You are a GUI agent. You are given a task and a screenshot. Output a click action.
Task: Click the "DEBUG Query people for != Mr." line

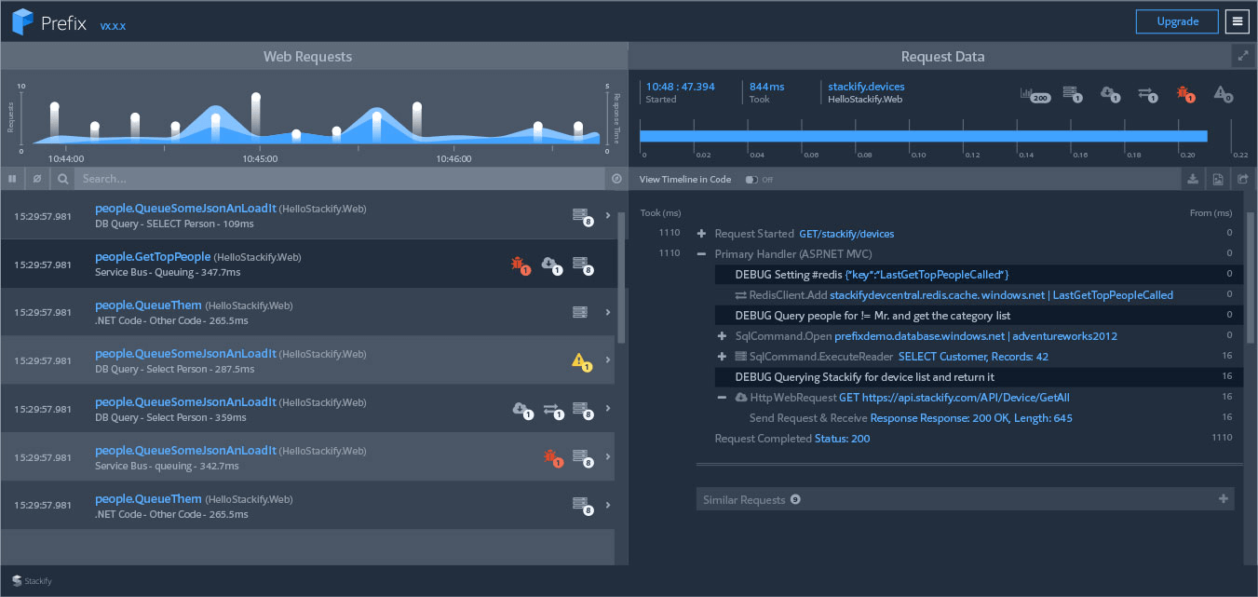(872, 316)
